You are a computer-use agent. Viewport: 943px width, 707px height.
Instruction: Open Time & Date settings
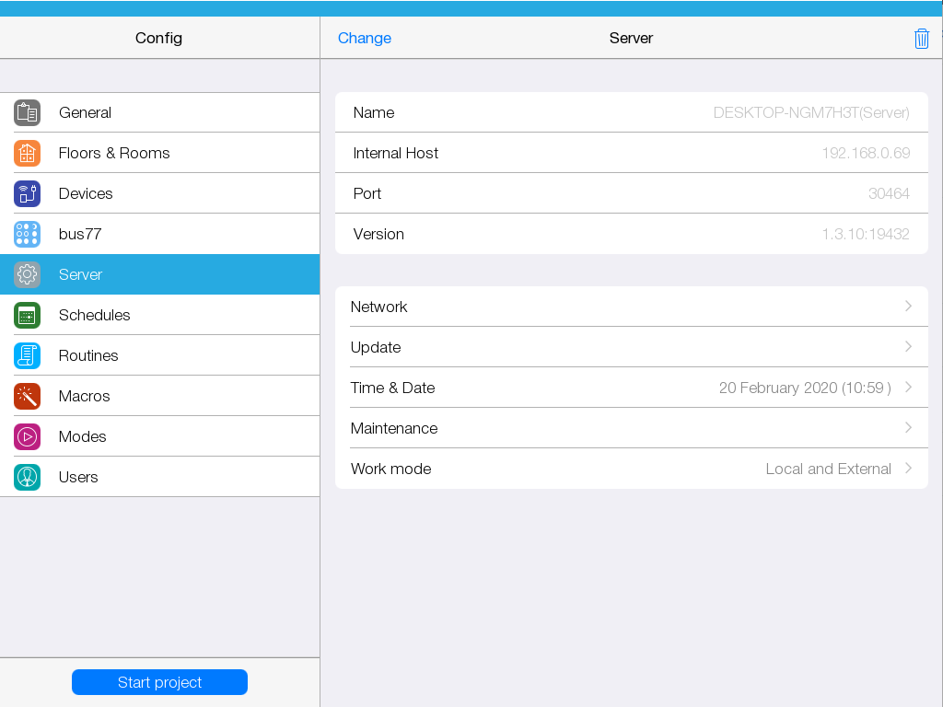(631, 388)
